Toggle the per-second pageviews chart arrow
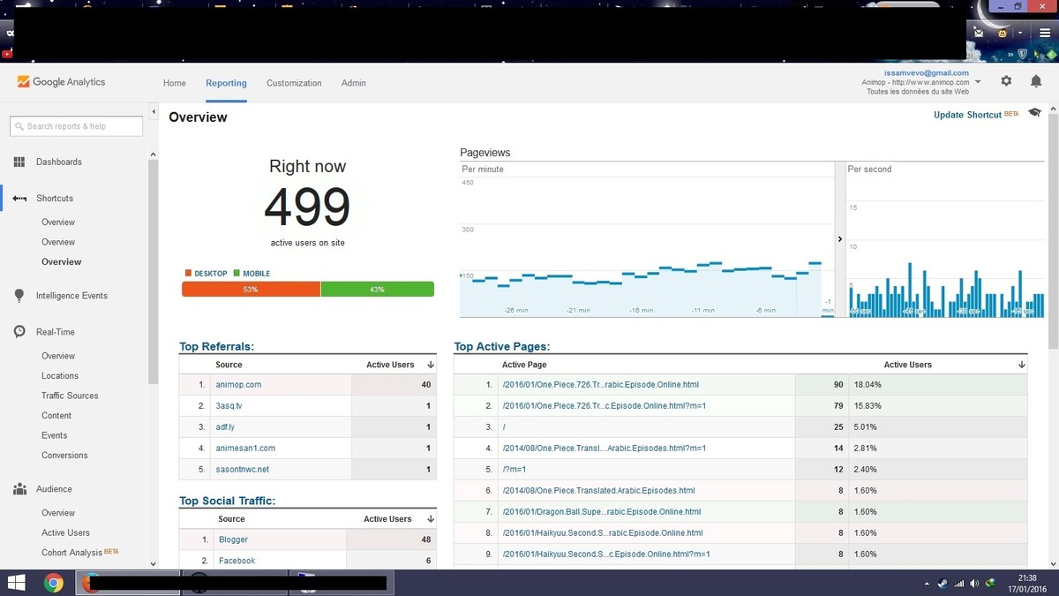This screenshot has width=1059, height=596. coord(839,239)
